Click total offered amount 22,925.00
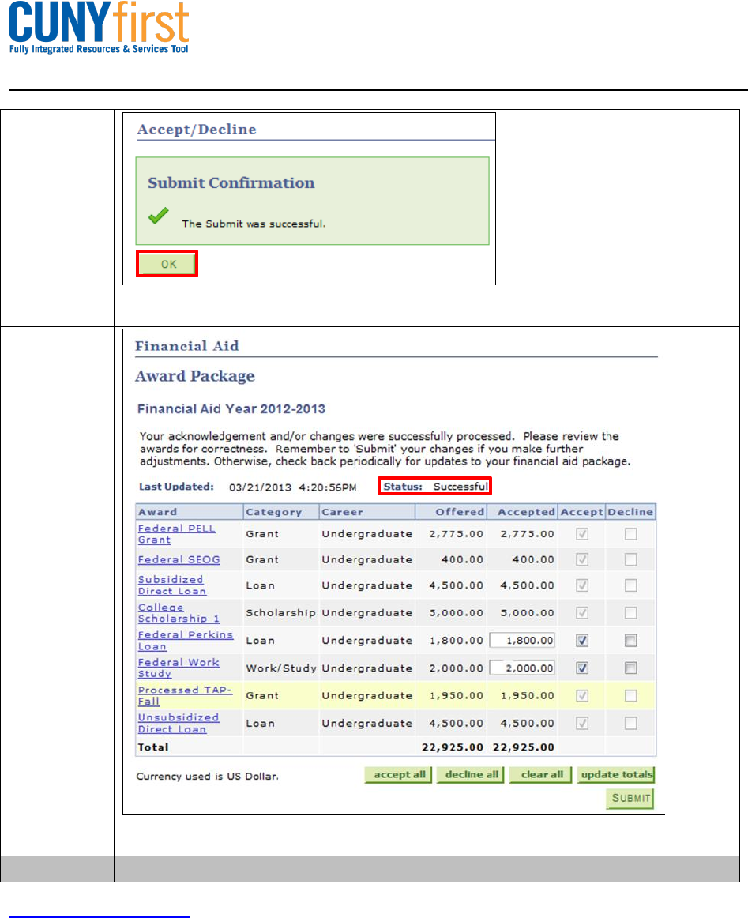The height and width of the screenshot is (918, 748). coord(453,747)
